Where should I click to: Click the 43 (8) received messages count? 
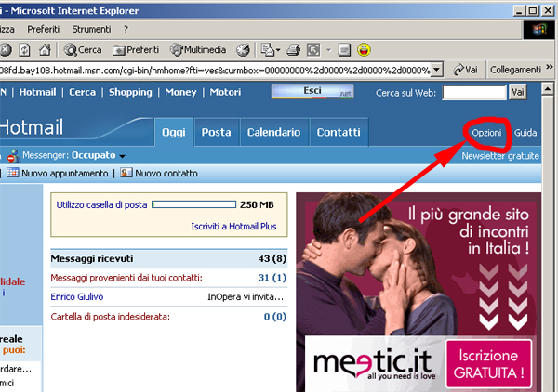point(272,259)
